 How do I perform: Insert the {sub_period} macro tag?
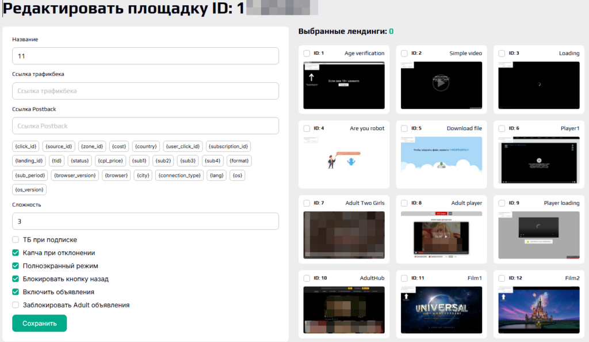click(x=30, y=175)
